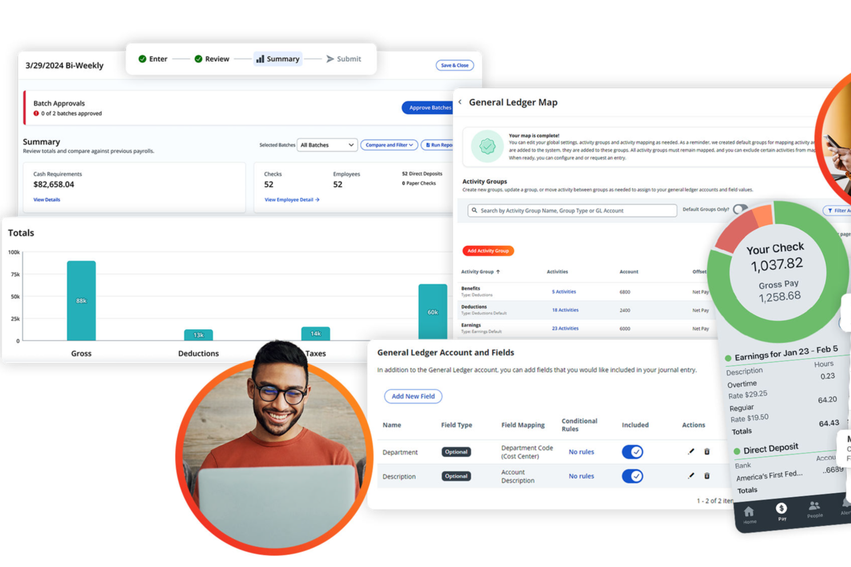
Task: Click the magnifier in the Activity Group search bar
Action: pyautogui.click(x=475, y=210)
